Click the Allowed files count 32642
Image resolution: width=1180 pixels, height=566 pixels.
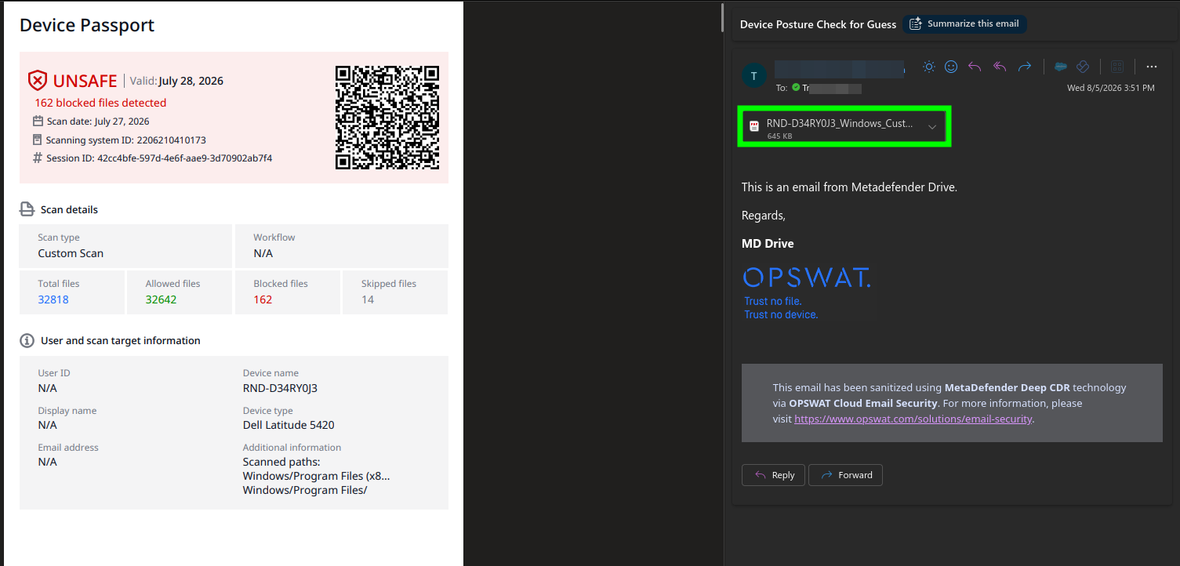pos(162,299)
